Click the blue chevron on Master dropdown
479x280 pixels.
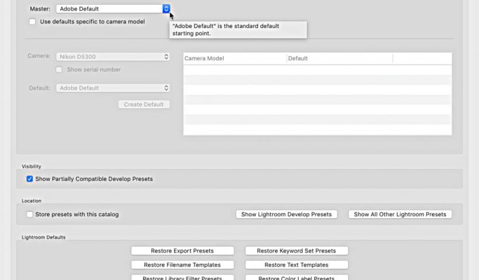coord(166,9)
